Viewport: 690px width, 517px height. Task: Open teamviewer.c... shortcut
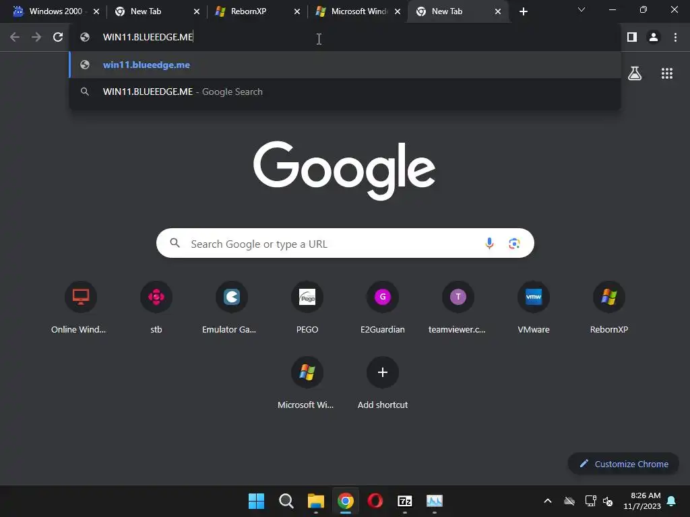point(458,308)
